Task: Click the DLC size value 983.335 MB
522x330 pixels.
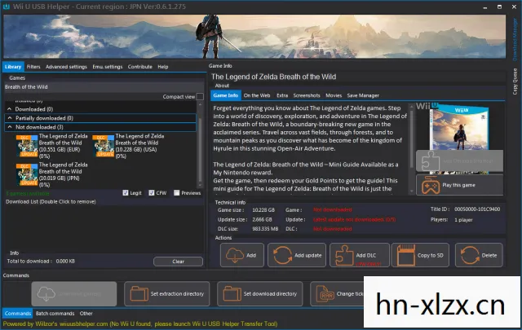Action: (x=265, y=229)
